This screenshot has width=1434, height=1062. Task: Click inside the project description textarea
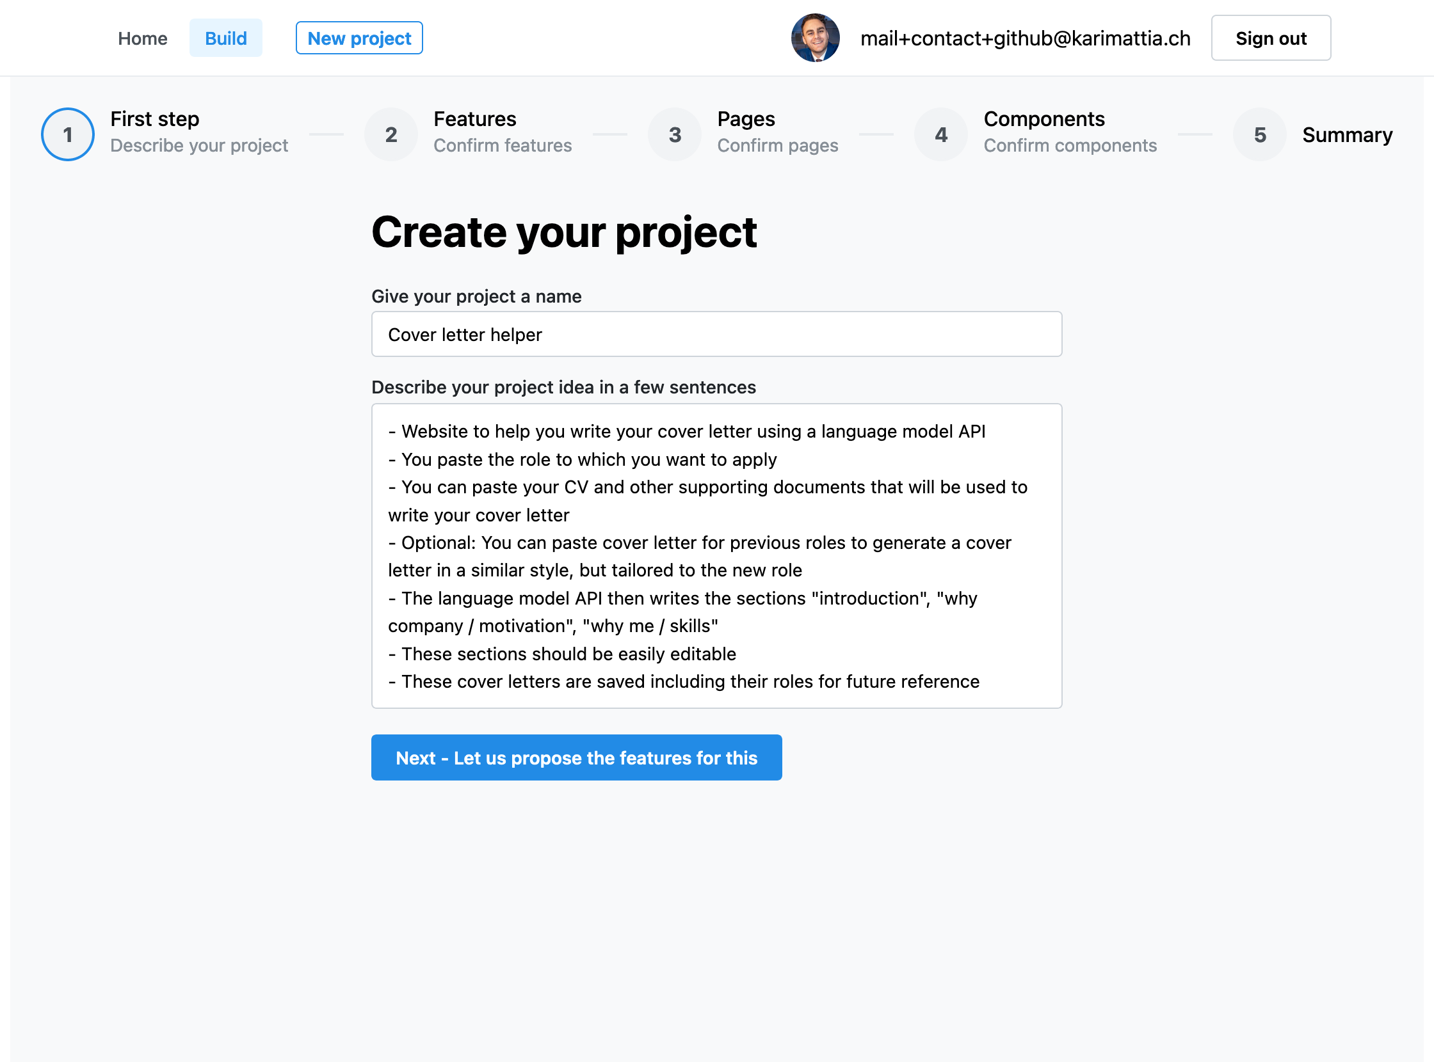(x=716, y=555)
